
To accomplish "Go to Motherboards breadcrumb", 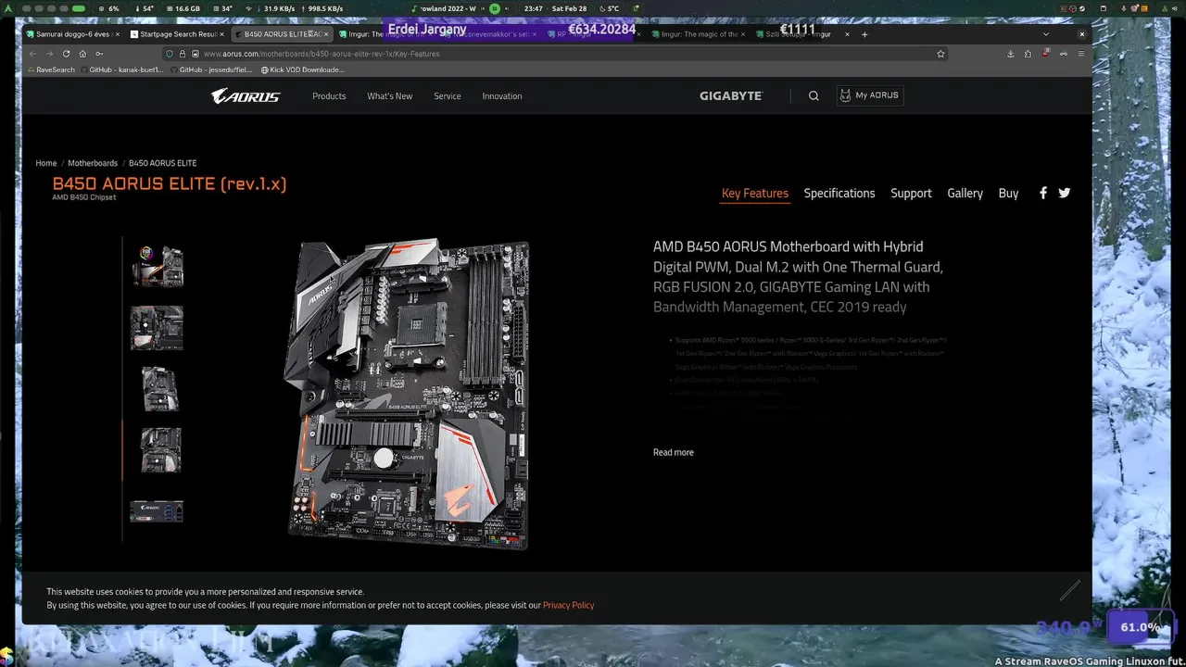I will [x=93, y=163].
